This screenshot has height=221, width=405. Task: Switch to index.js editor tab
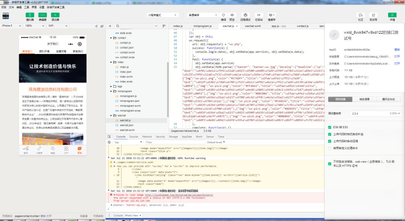coord(178,26)
